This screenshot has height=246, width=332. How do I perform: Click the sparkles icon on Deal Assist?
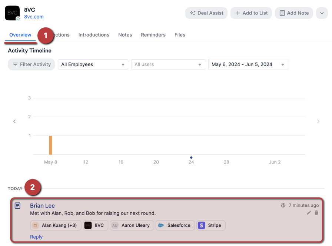point(192,13)
